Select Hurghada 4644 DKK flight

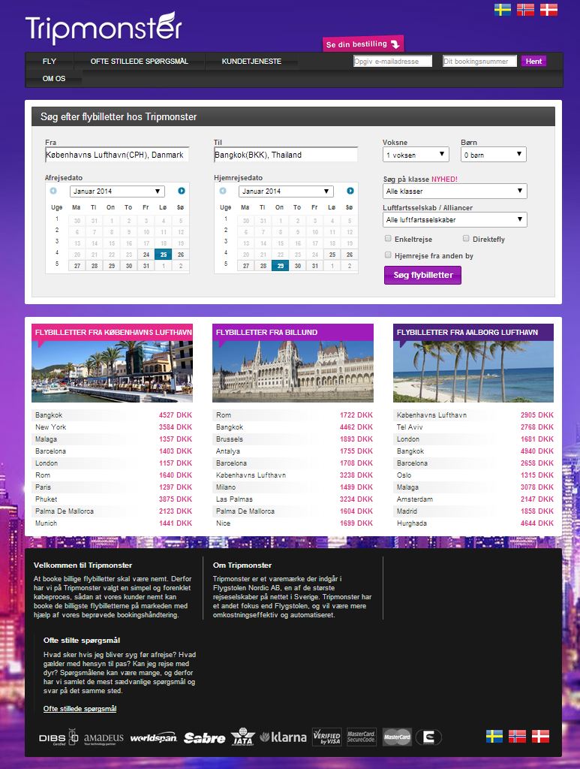point(475,523)
